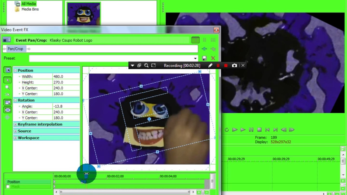Click the keyframe timeline horizontal scrollbar
347x195 pixels.
125,192
